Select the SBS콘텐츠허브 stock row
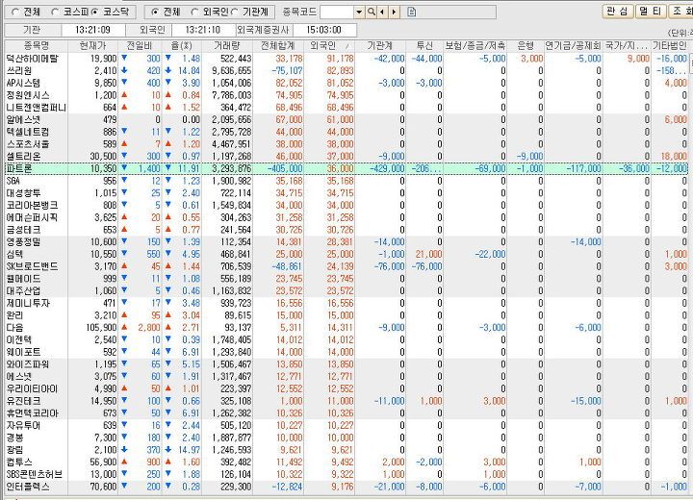693x500 pixels. click(x=346, y=474)
